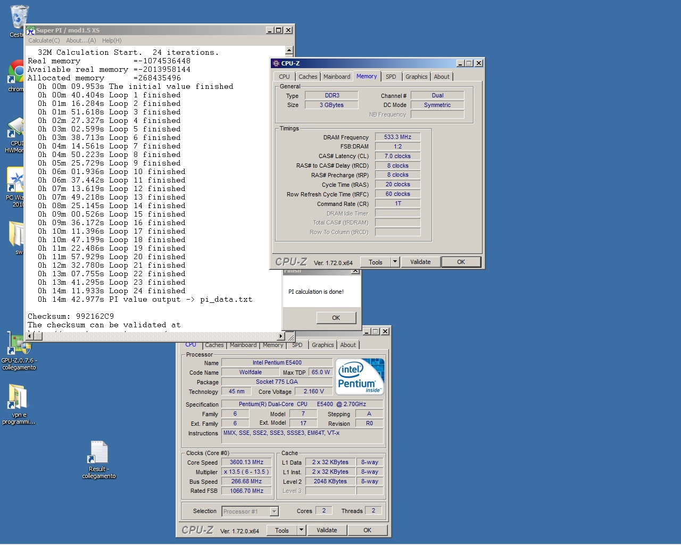Close the Finish dialog with X

click(x=355, y=271)
